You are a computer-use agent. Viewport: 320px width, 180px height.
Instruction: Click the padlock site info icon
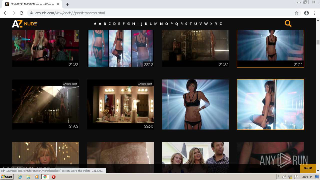tap(31, 13)
